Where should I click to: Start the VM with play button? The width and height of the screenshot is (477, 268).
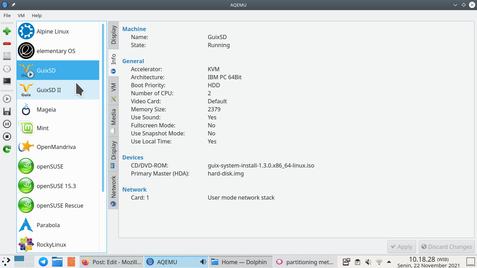point(7,99)
